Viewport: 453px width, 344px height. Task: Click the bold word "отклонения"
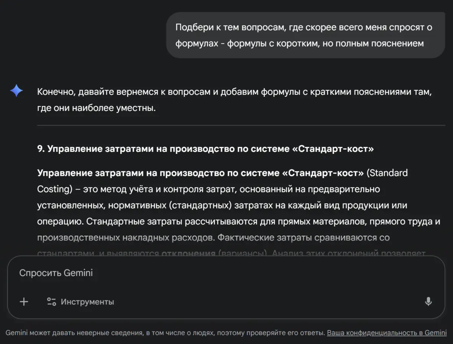(188, 253)
